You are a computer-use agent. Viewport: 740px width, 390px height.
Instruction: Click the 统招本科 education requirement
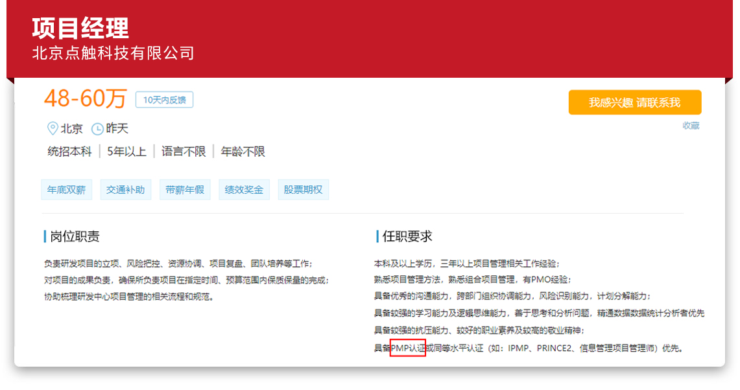click(69, 152)
